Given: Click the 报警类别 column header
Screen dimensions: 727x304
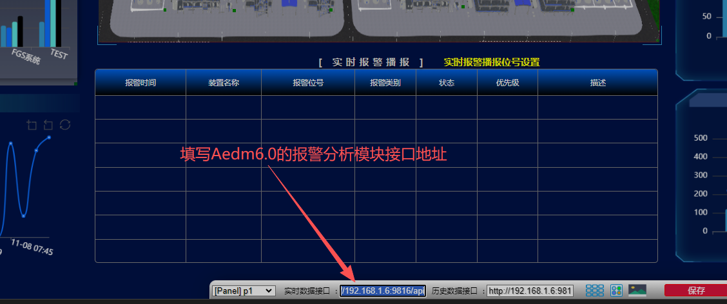Looking at the screenshot, I should tap(385, 83).
